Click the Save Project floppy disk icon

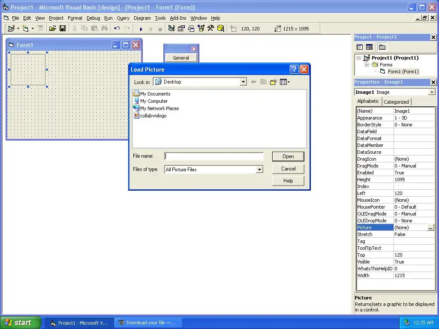pyautogui.click(x=63, y=28)
